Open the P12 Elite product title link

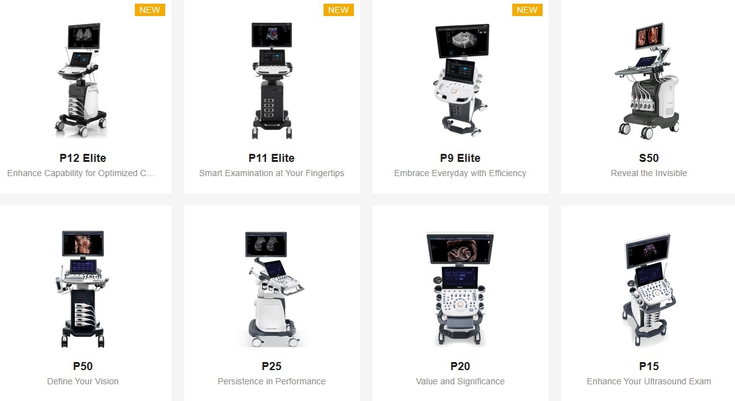(x=83, y=158)
